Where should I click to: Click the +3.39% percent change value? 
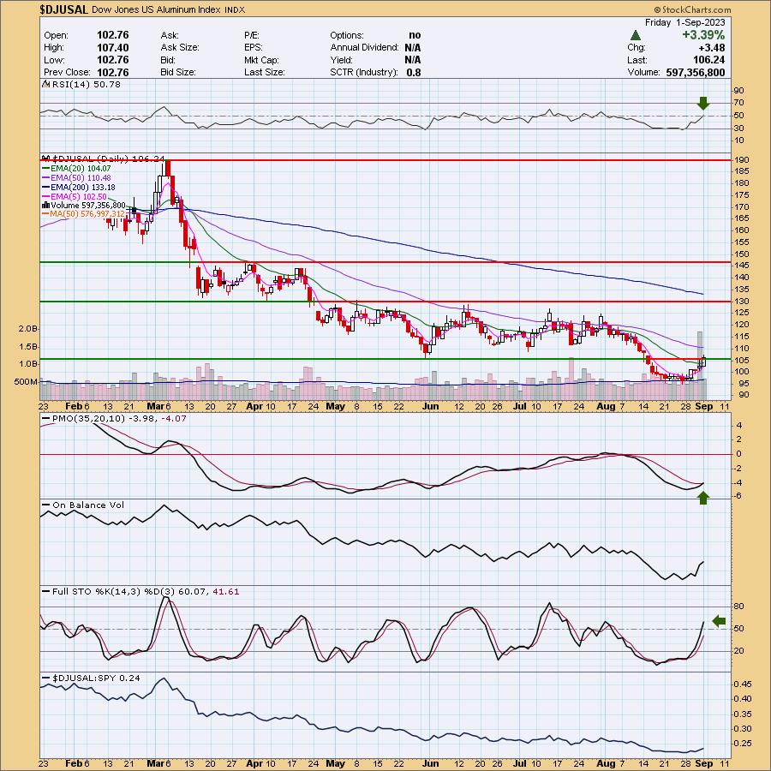703,35
